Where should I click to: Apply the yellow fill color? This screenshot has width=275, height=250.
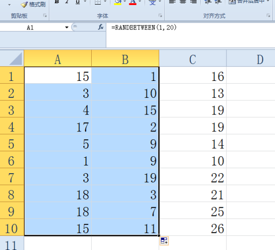(x=117, y=2)
